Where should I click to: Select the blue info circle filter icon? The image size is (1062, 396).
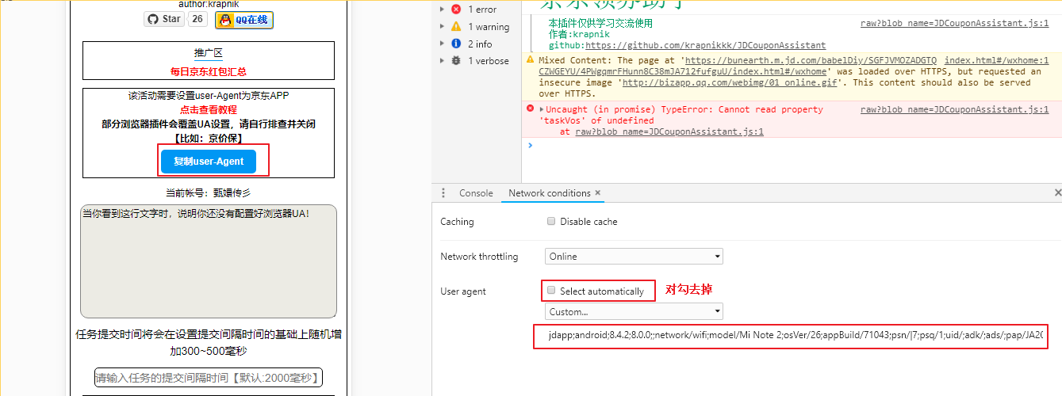coord(456,44)
